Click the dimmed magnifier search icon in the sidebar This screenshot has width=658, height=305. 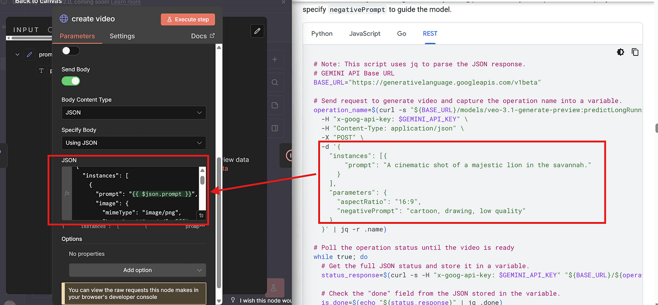(x=274, y=83)
